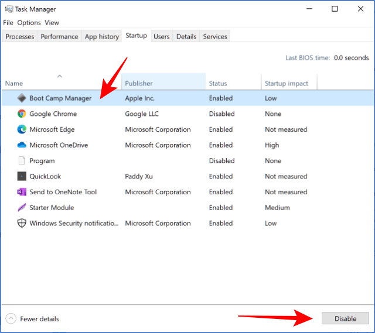Switch to the Users tab
The height and width of the screenshot is (333, 375).
162,36
